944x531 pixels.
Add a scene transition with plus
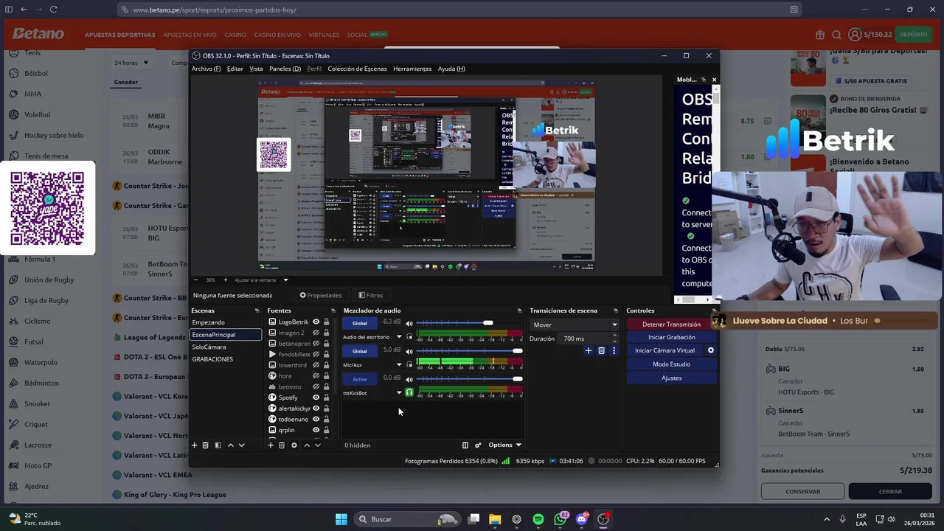click(x=588, y=351)
